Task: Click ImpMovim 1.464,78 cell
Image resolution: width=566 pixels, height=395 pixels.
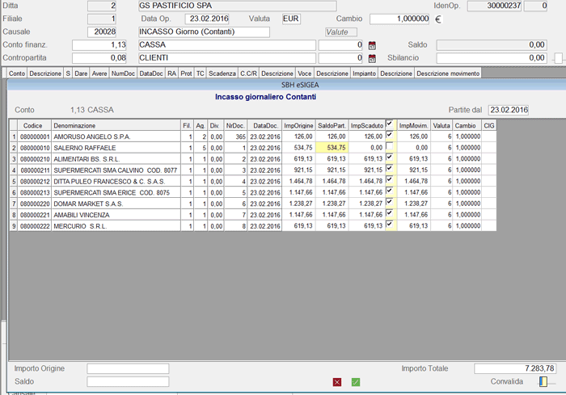Action: (x=414, y=181)
